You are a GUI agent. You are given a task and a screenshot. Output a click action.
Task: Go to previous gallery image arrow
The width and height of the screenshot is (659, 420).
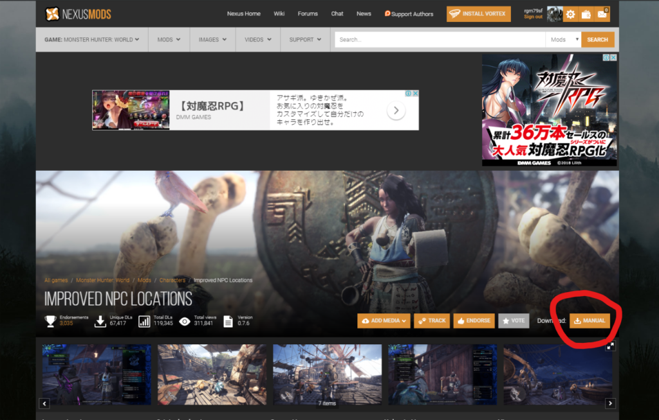[44, 403]
